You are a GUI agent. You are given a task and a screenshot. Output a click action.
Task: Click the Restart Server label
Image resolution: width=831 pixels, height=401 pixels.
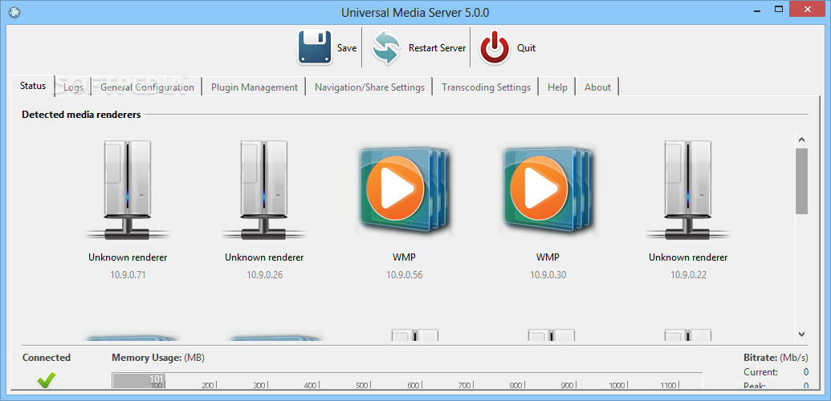point(438,47)
